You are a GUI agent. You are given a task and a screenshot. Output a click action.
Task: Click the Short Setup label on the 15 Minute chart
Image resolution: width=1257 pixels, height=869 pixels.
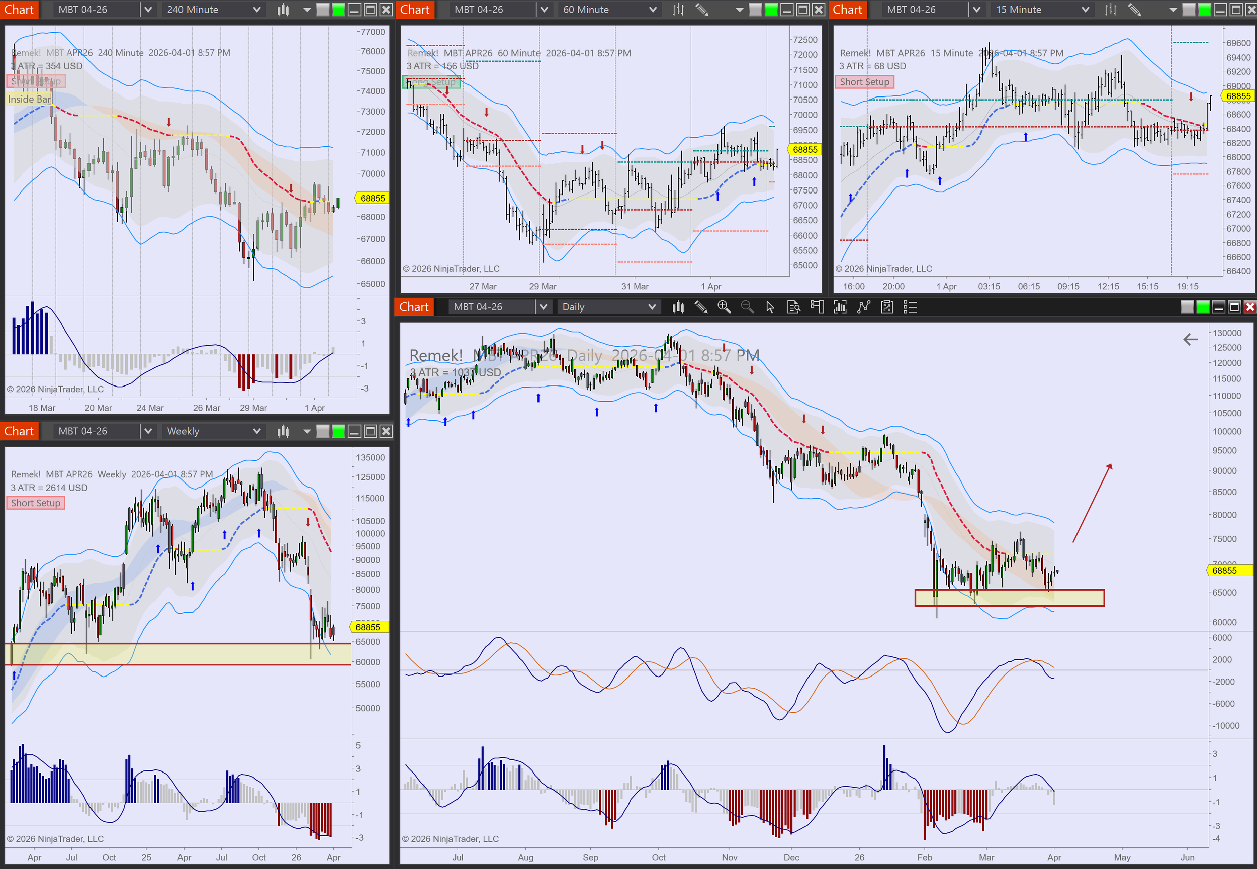click(864, 81)
